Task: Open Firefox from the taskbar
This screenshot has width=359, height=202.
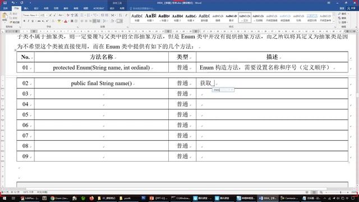Action: 91,198
